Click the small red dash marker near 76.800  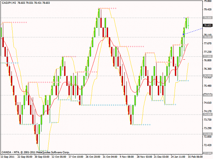point(184,59)
